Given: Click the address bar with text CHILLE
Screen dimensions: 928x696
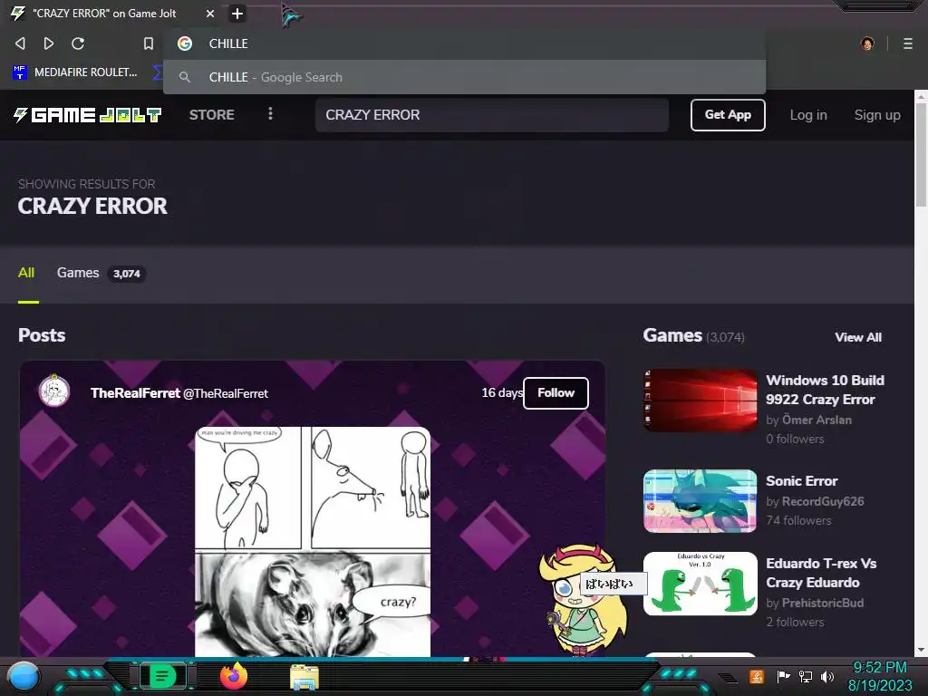Looking at the screenshot, I should click(464, 43).
